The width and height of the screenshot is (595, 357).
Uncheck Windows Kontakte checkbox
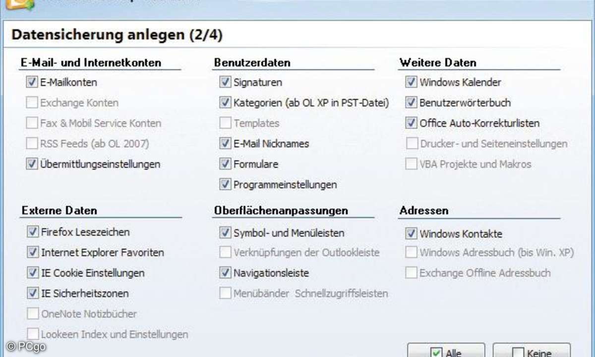(x=411, y=233)
